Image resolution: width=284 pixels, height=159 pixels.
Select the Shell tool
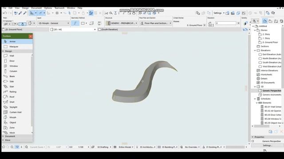[17, 102]
